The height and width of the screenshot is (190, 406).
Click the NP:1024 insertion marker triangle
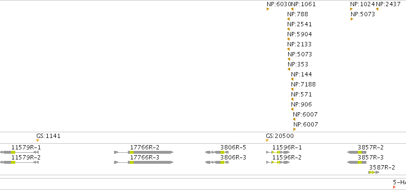(x=351, y=10)
